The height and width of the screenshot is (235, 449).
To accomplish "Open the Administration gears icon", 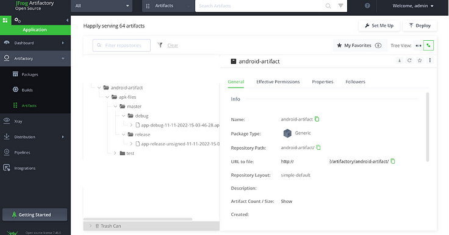I will (18, 20).
